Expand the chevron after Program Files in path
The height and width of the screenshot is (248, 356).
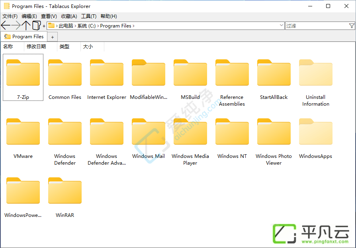point(133,26)
